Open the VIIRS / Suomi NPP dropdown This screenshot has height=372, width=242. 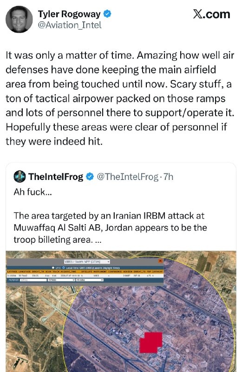(x=87, y=261)
